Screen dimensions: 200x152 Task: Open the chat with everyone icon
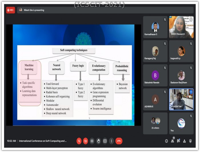click(179, 141)
